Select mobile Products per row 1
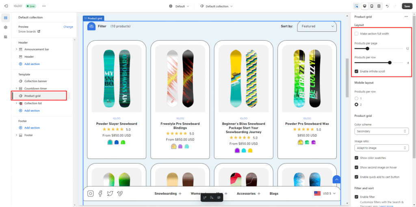This screenshot has width=416, height=207. (357, 98)
